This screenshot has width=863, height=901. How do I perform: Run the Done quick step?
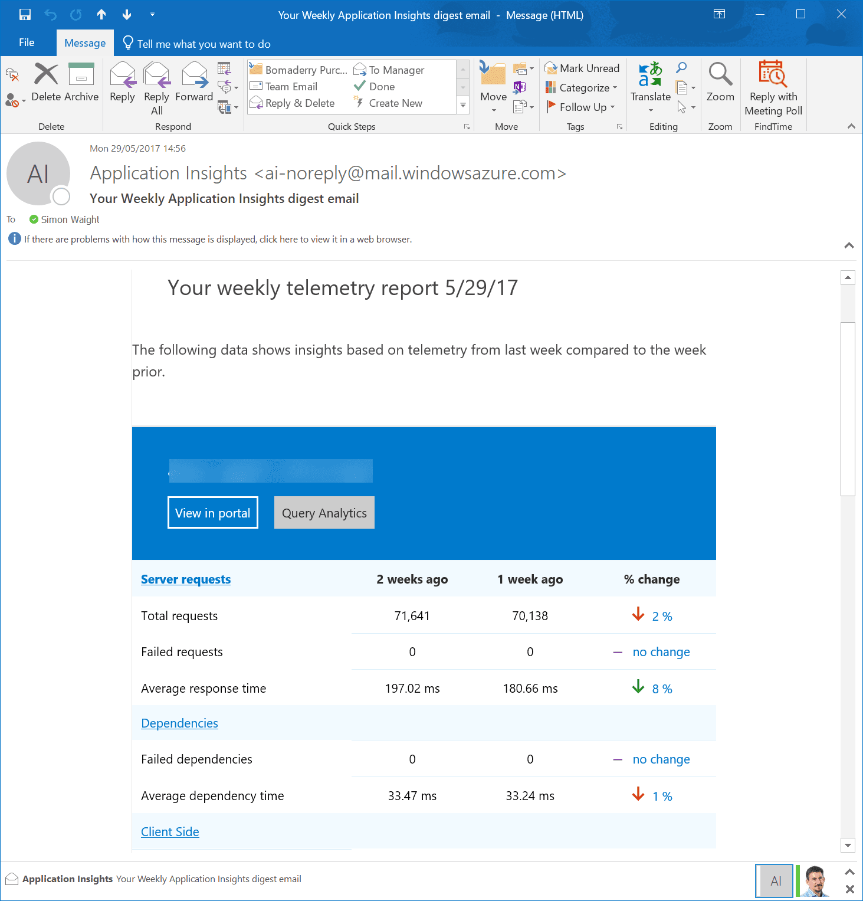click(375, 86)
